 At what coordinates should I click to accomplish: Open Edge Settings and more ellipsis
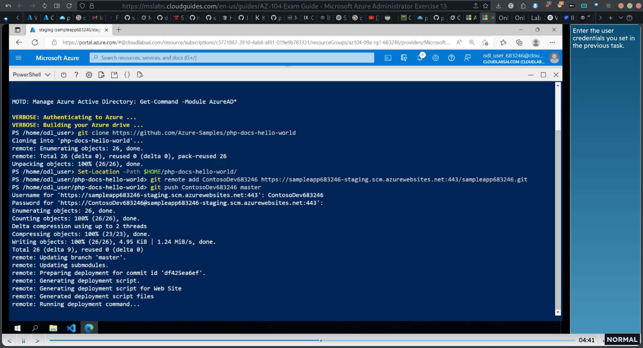coord(552,42)
